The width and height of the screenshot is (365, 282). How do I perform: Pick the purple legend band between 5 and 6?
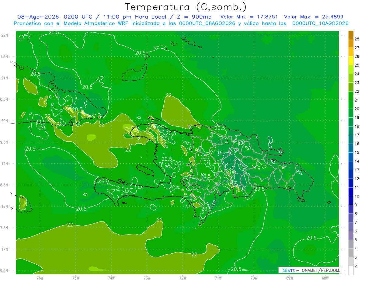[x=351, y=235]
